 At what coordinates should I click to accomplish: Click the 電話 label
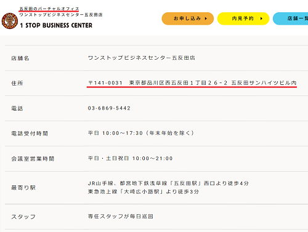tap(17, 108)
